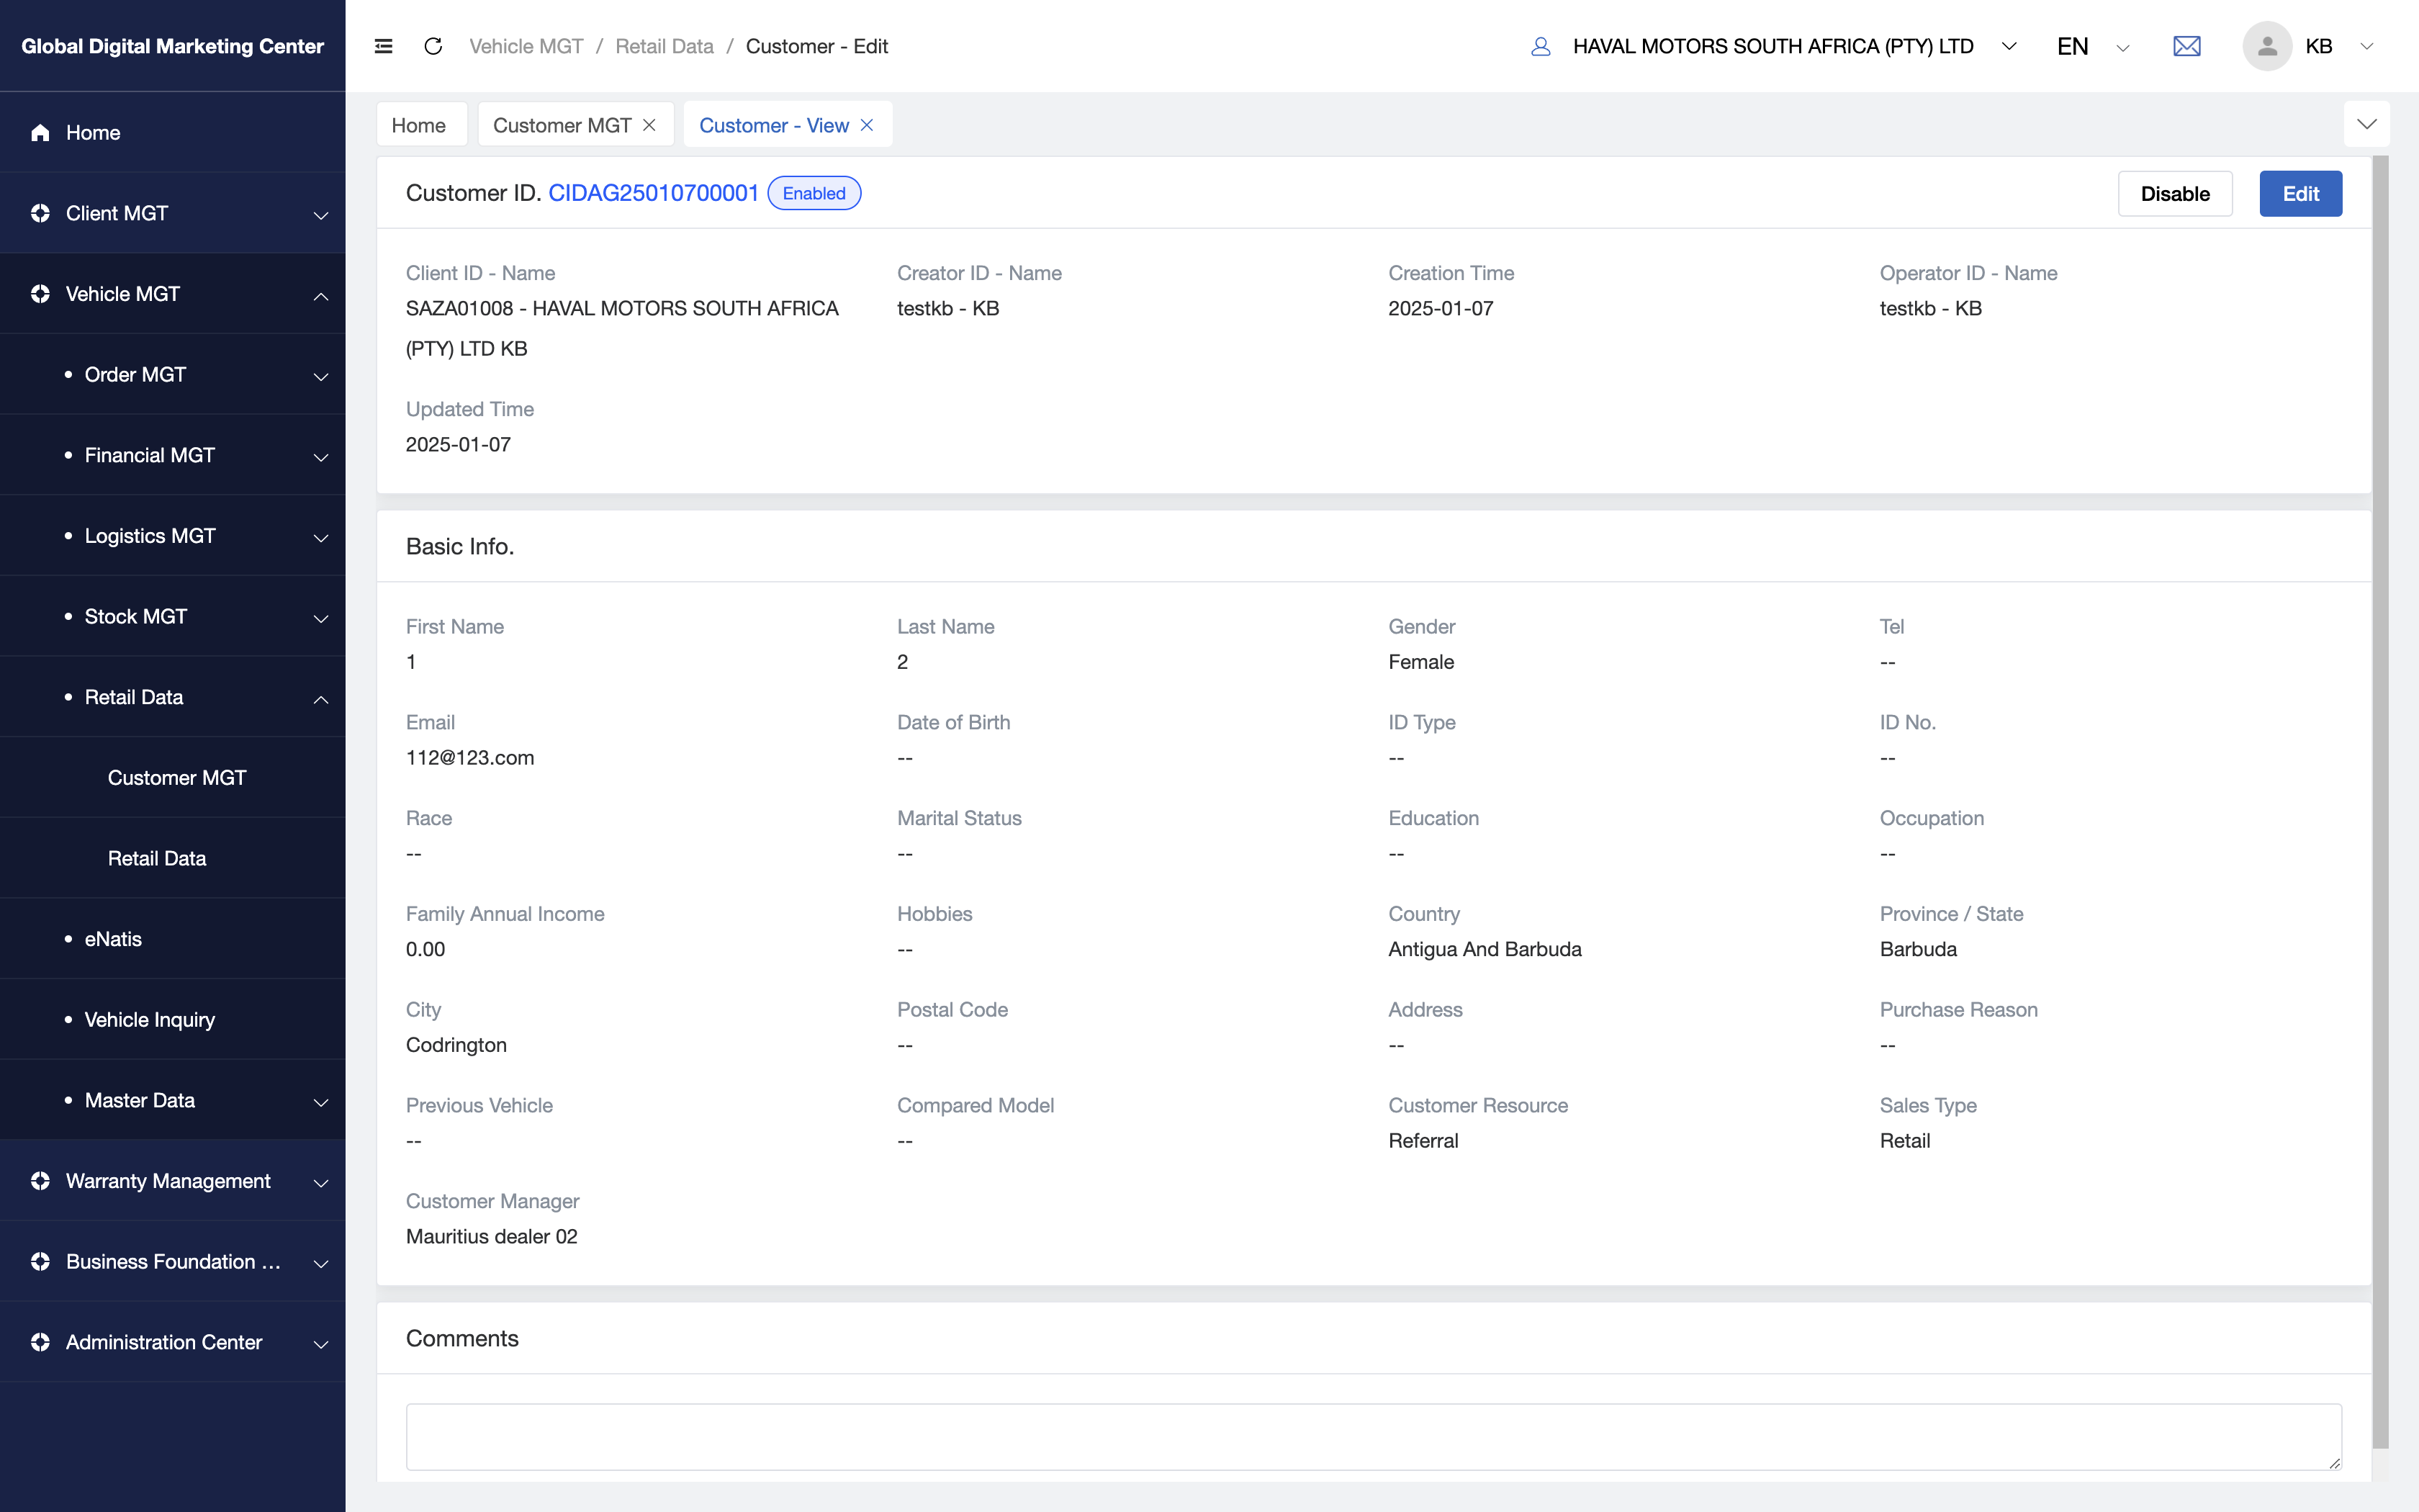Expand the Order MGT submenu chevron

tap(321, 377)
